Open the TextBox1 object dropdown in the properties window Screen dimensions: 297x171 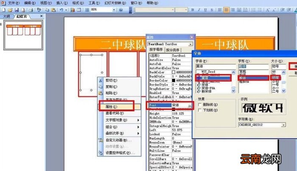click(x=191, y=44)
